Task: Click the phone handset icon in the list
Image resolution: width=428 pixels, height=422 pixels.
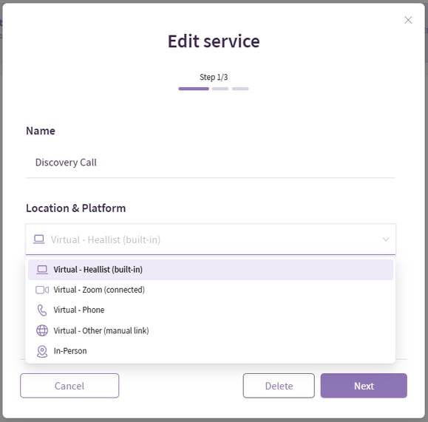Action: click(42, 310)
